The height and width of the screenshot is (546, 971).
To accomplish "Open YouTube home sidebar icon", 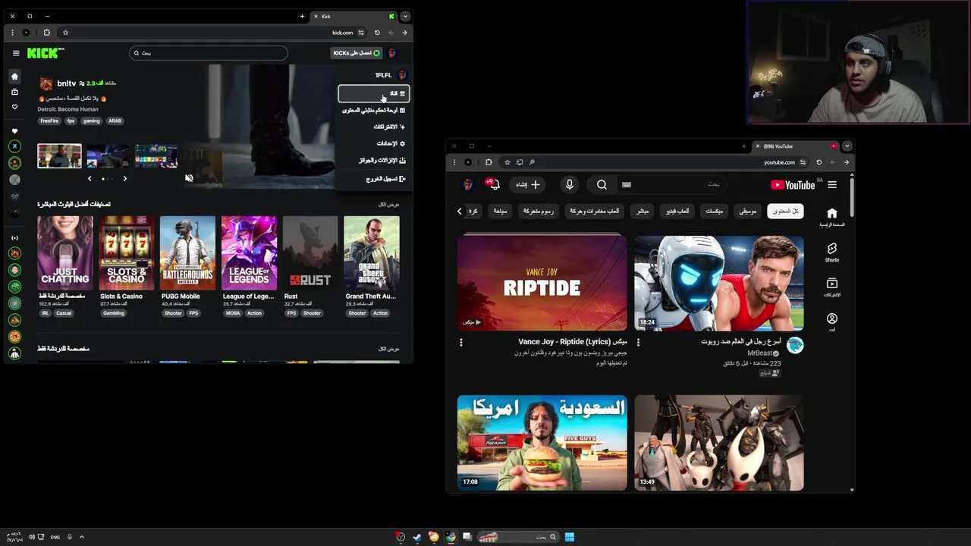I will pos(832,218).
